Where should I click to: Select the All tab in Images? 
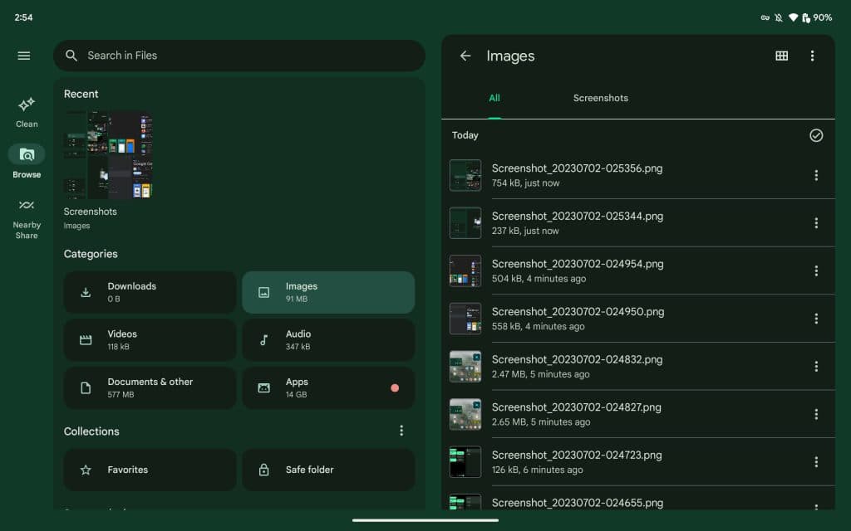[494, 98]
